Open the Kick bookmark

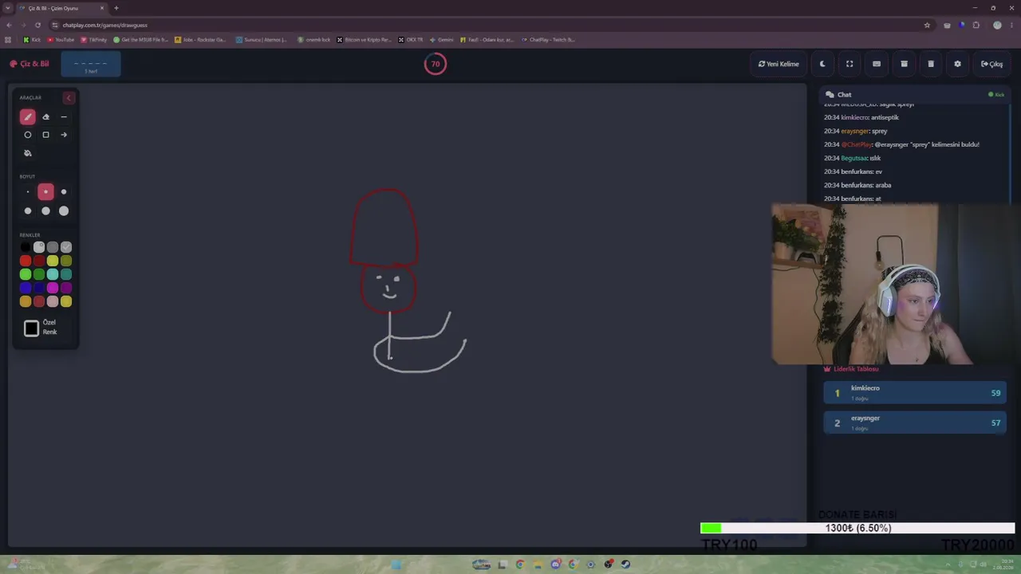32,40
